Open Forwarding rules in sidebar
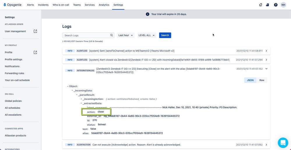Screen dimensions: 291x150 15,73
